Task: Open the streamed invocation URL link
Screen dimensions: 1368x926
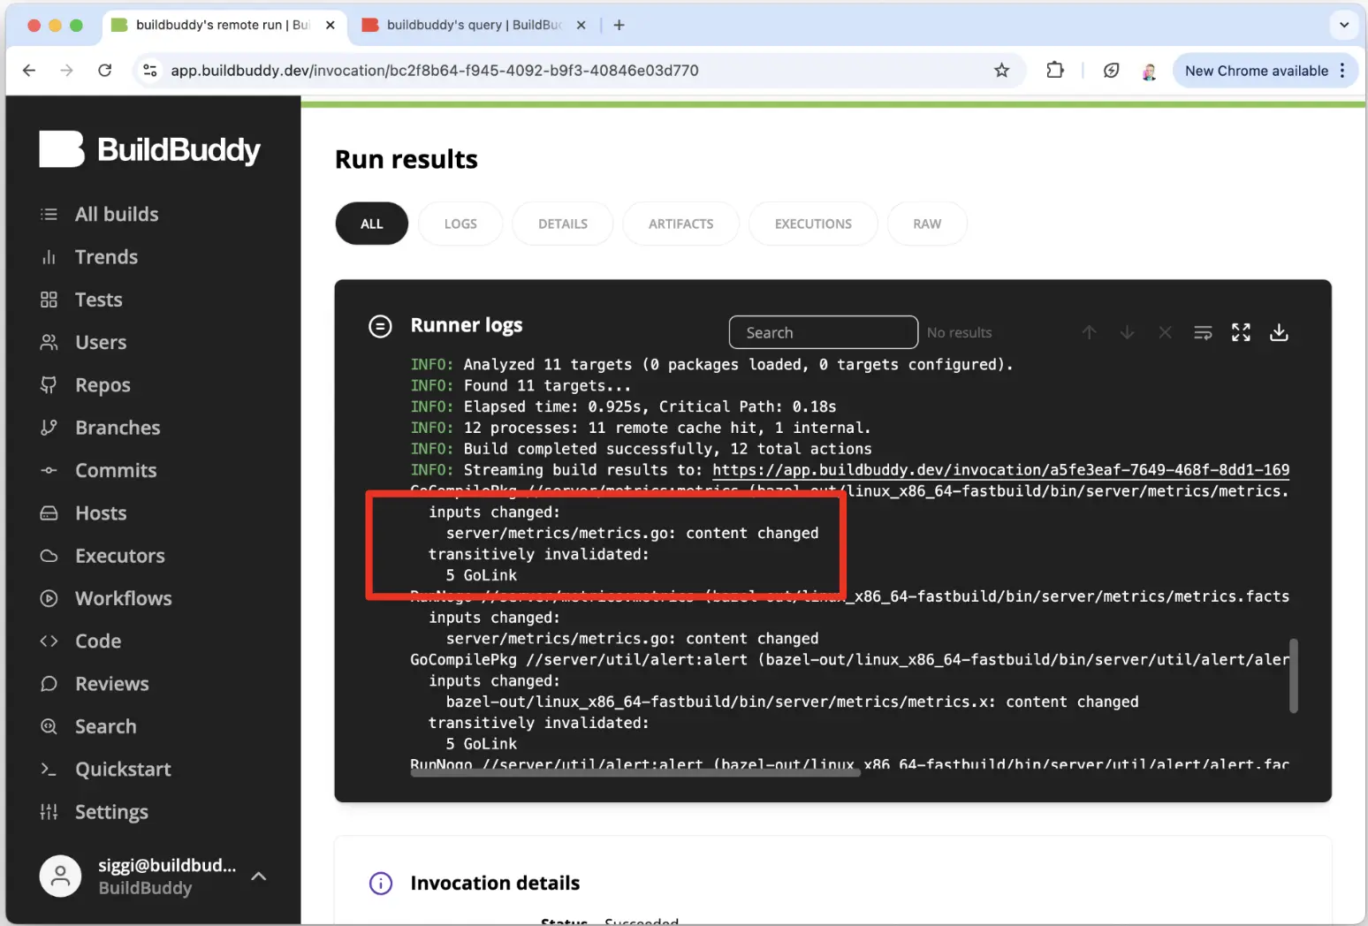Action: pos(1000,470)
